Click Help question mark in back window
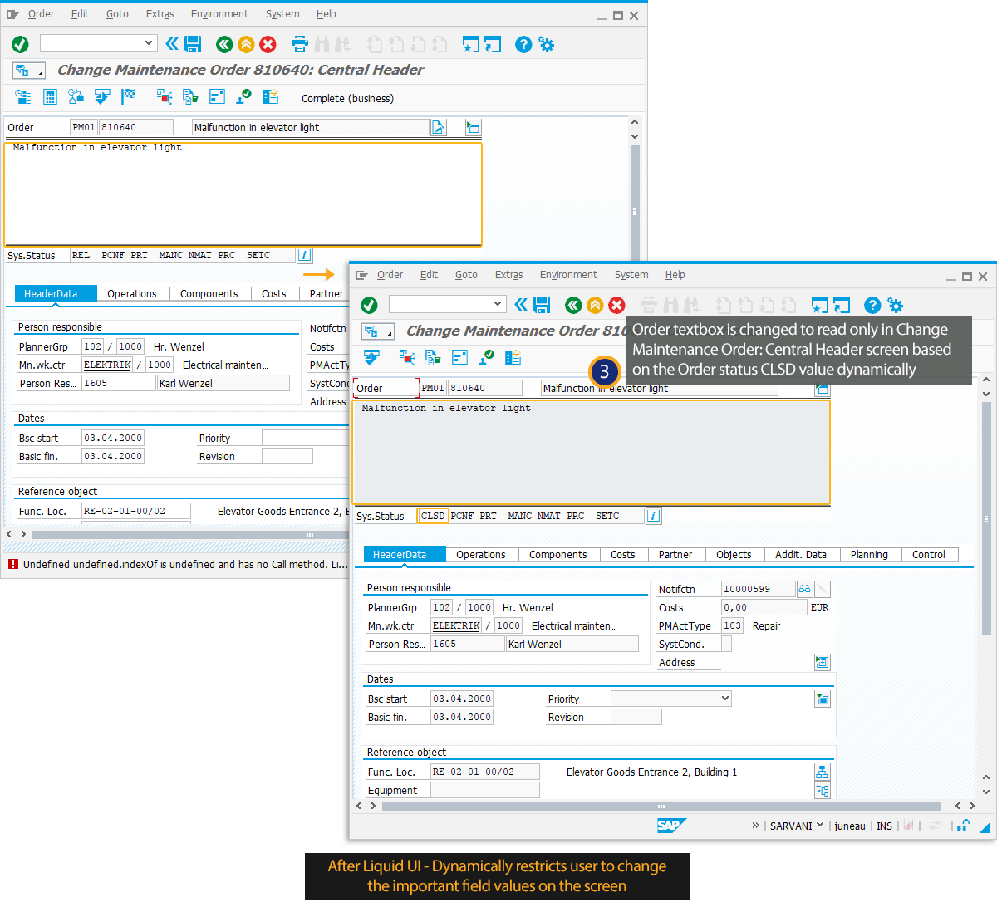Image resolution: width=997 pixels, height=917 pixels. 523,44
